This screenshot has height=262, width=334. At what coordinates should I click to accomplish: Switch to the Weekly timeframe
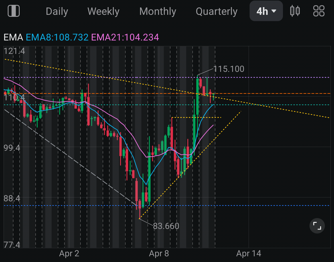tap(103, 11)
